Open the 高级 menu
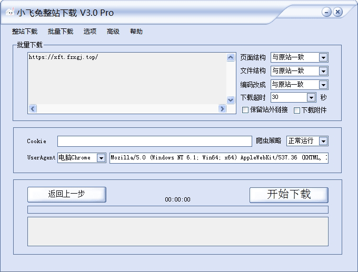The image size is (358, 272). (x=113, y=32)
